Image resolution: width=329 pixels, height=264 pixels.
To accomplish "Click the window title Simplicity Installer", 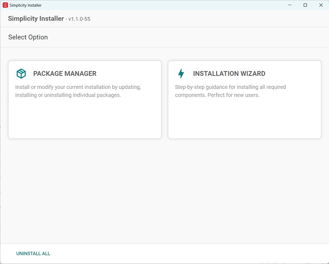I will point(26,5).
